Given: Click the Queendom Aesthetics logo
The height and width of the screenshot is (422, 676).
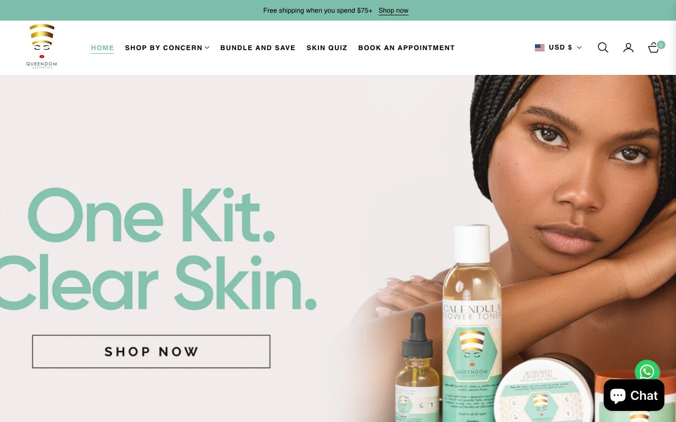Looking at the screenshot, I should pyautogui.click(x=42, y=46).
